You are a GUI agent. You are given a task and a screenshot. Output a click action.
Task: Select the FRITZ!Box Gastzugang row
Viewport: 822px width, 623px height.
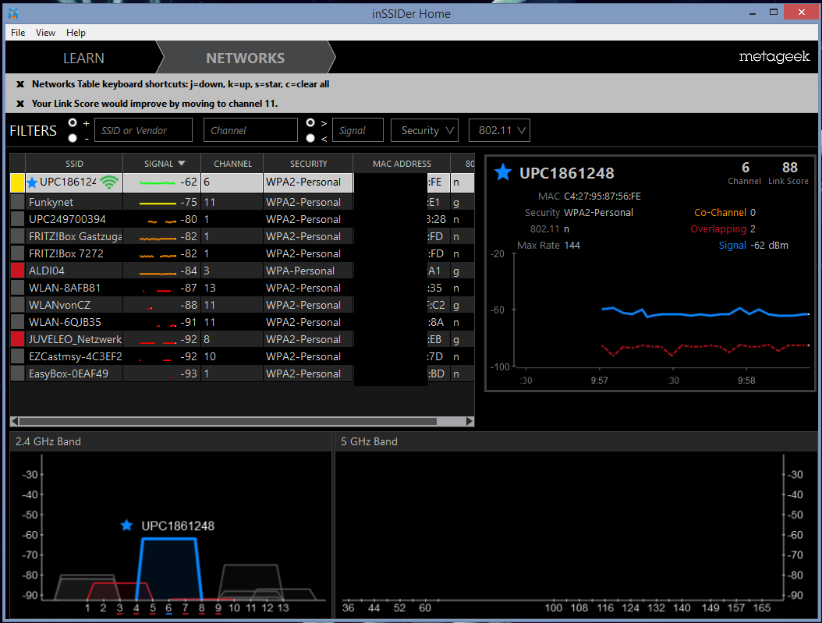click(243, 237)
